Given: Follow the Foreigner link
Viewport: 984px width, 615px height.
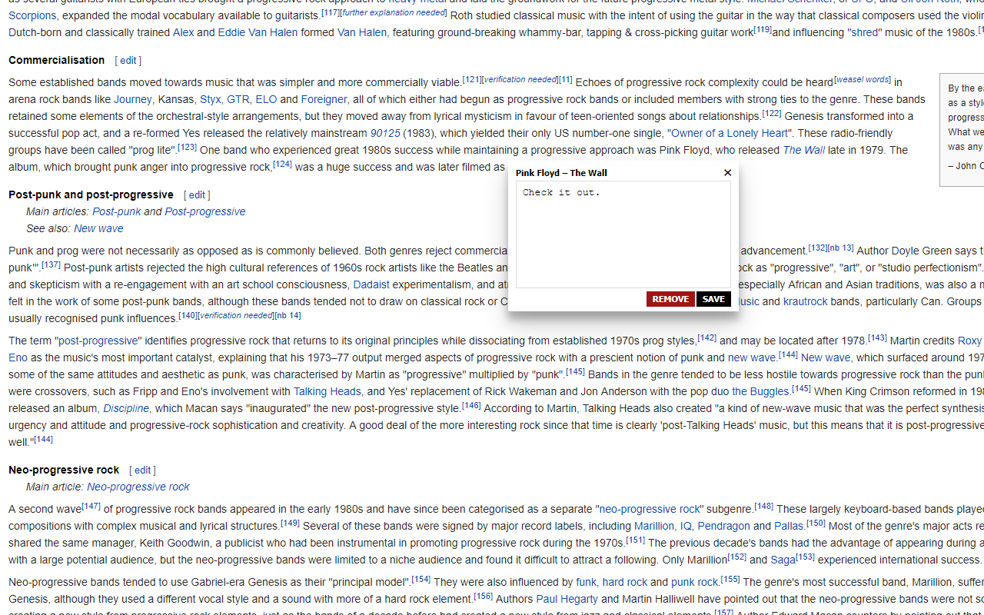Looking at the screenshot, I should click(324, 99).
